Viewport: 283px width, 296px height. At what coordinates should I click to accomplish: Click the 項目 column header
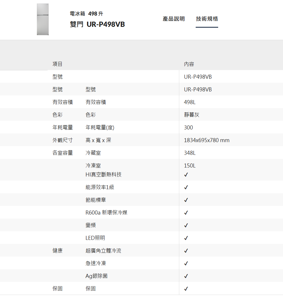pyautogui.click(x=57, y=64)
